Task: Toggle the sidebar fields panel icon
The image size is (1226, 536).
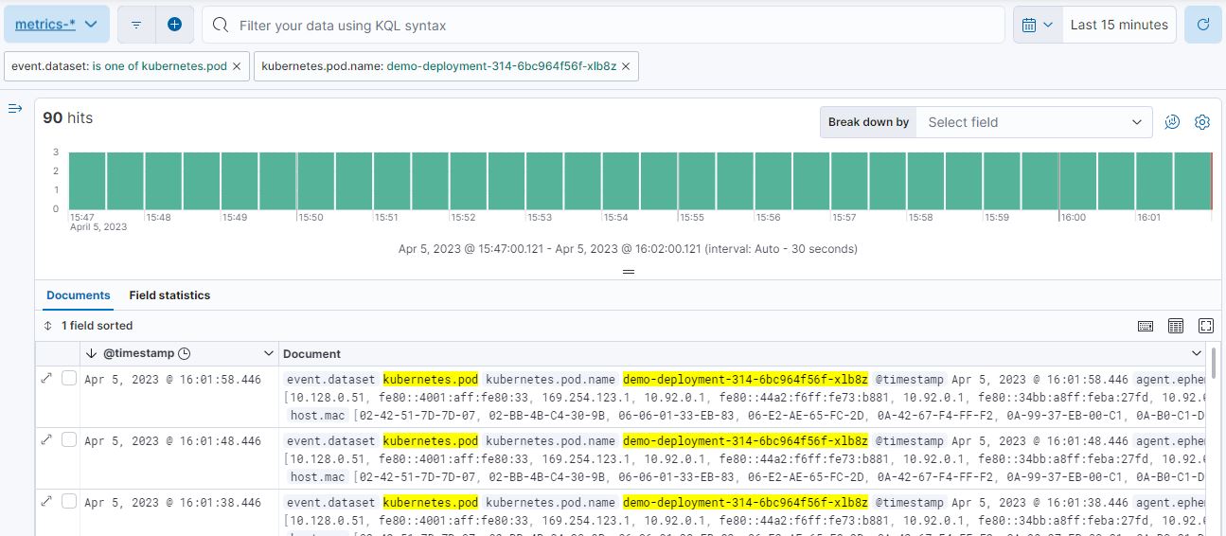Action: click(15, 109)
